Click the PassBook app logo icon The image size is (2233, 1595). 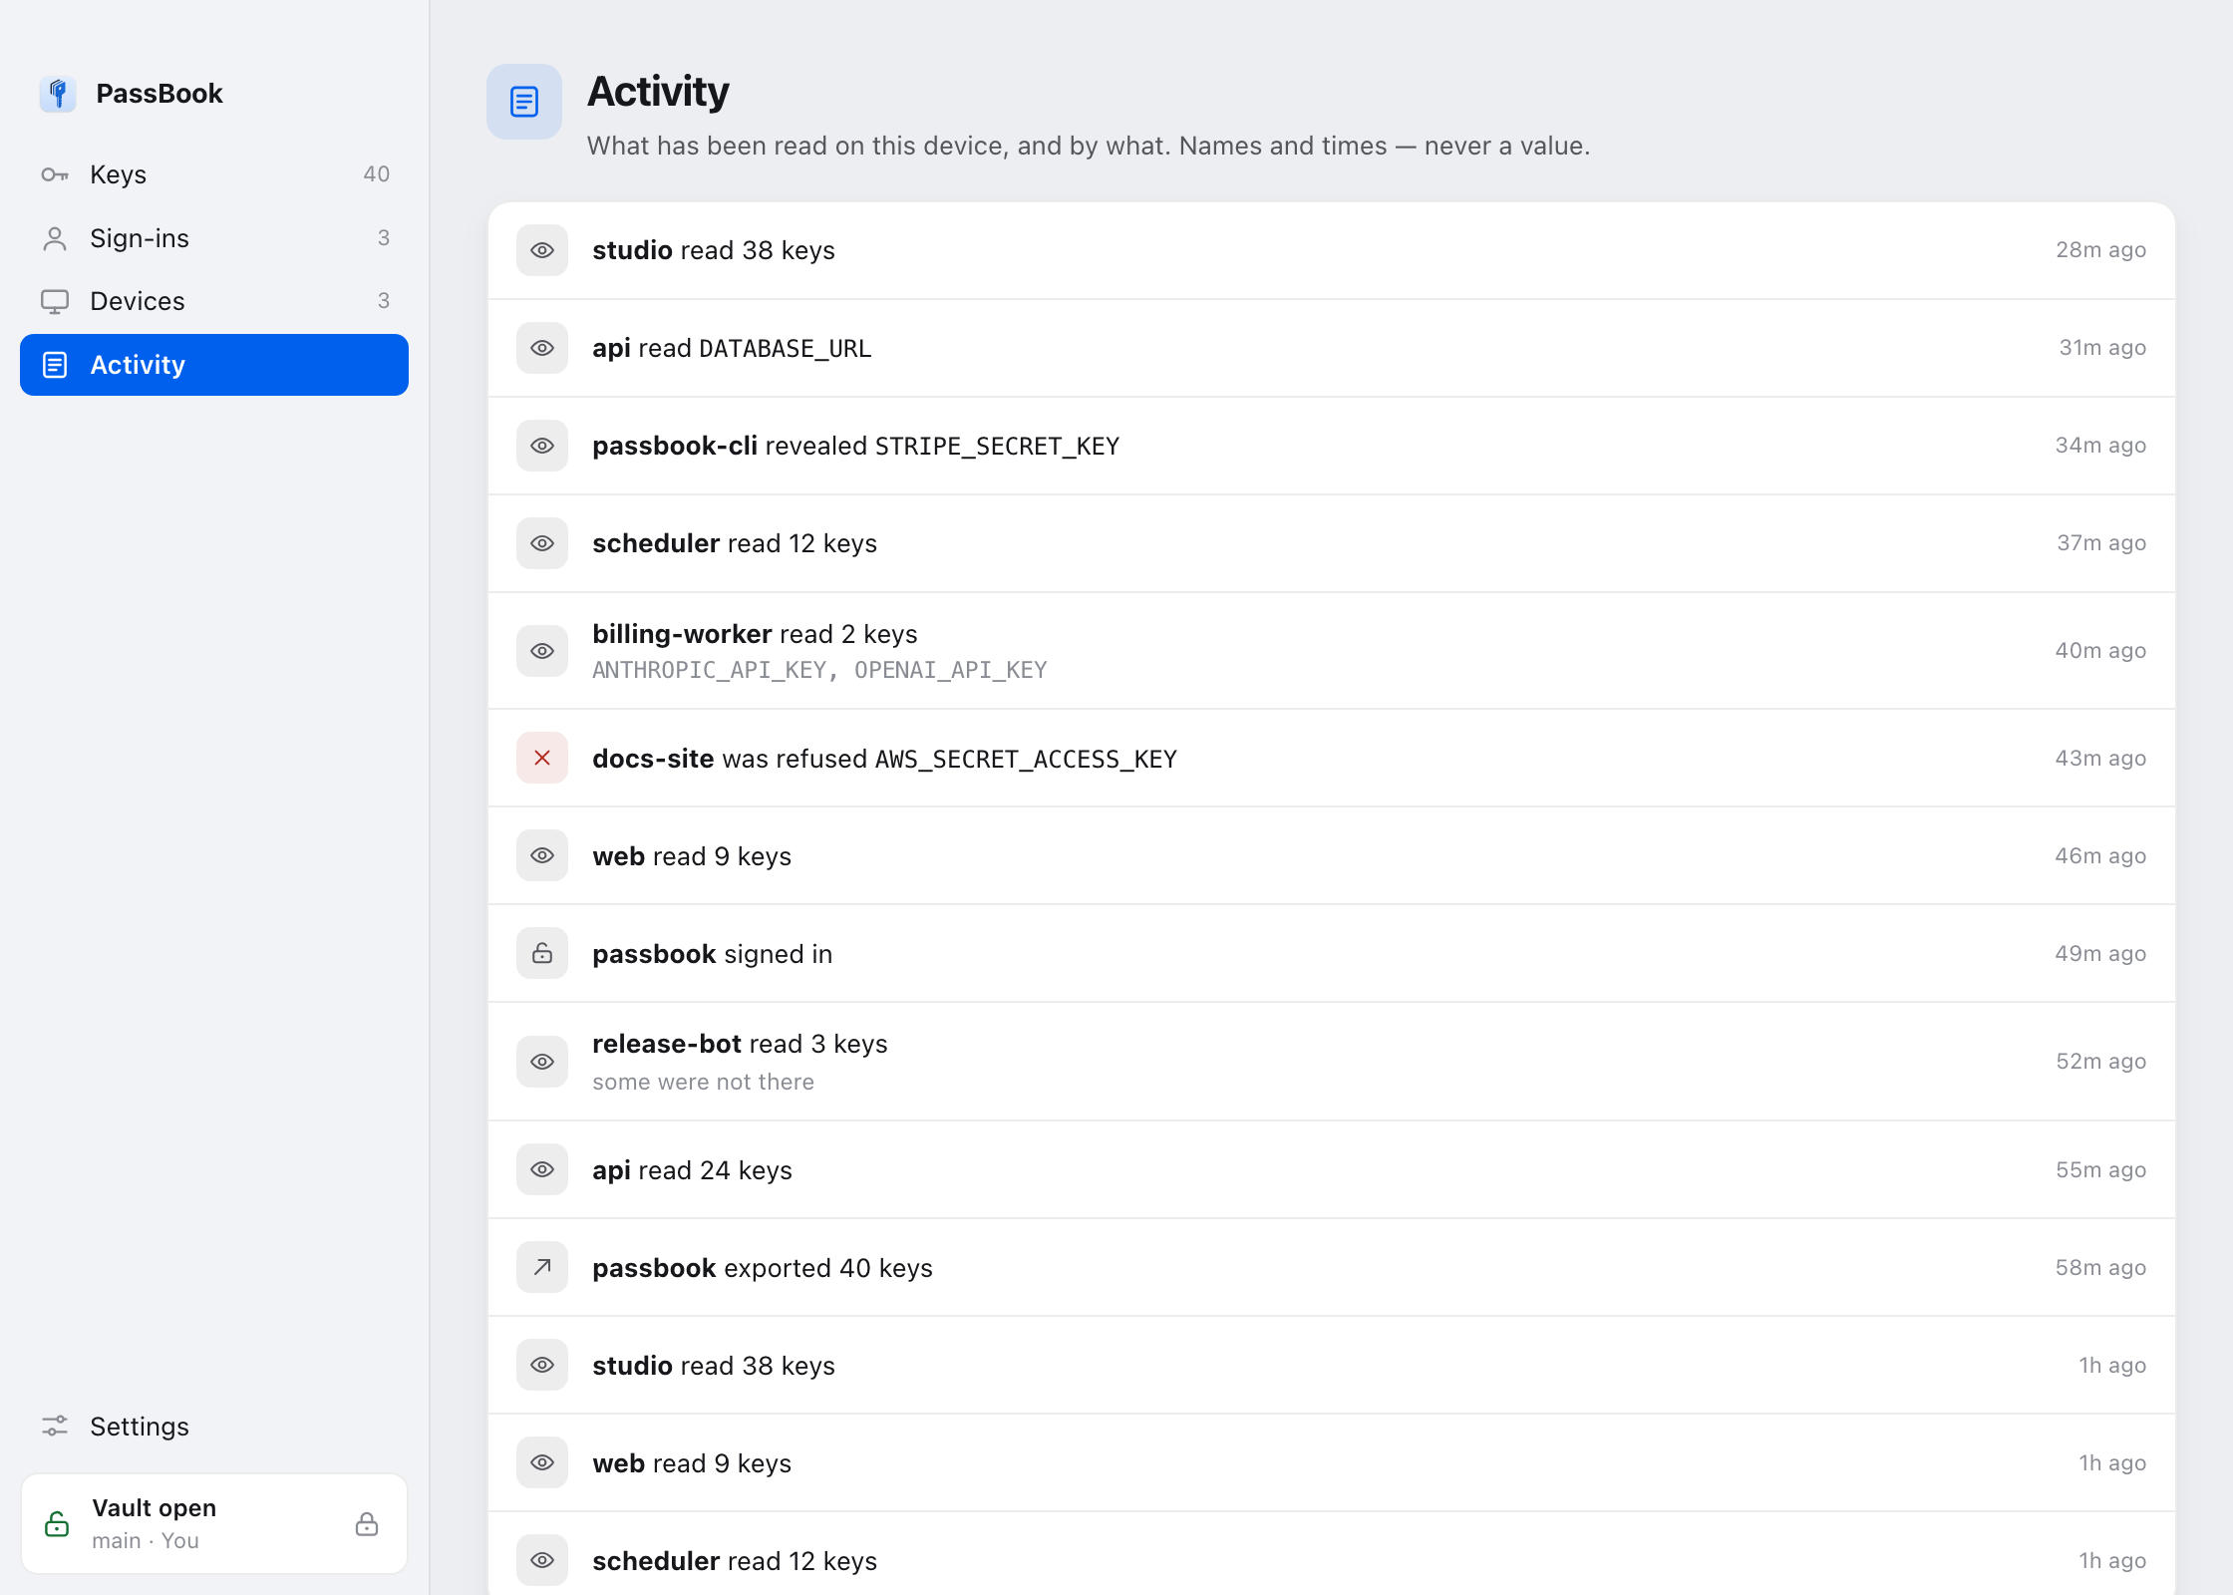[x=58, y=94]
